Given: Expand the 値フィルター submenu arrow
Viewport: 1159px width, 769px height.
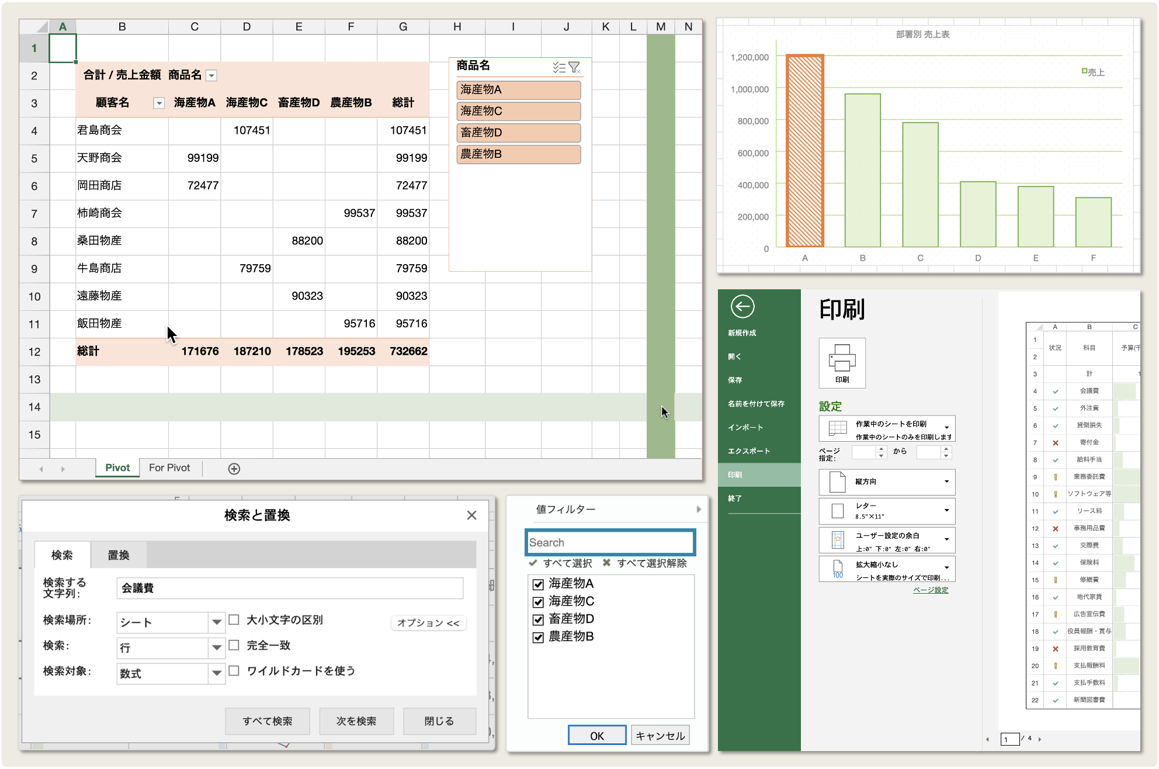Looking at the screenshot, I should 699,510.
